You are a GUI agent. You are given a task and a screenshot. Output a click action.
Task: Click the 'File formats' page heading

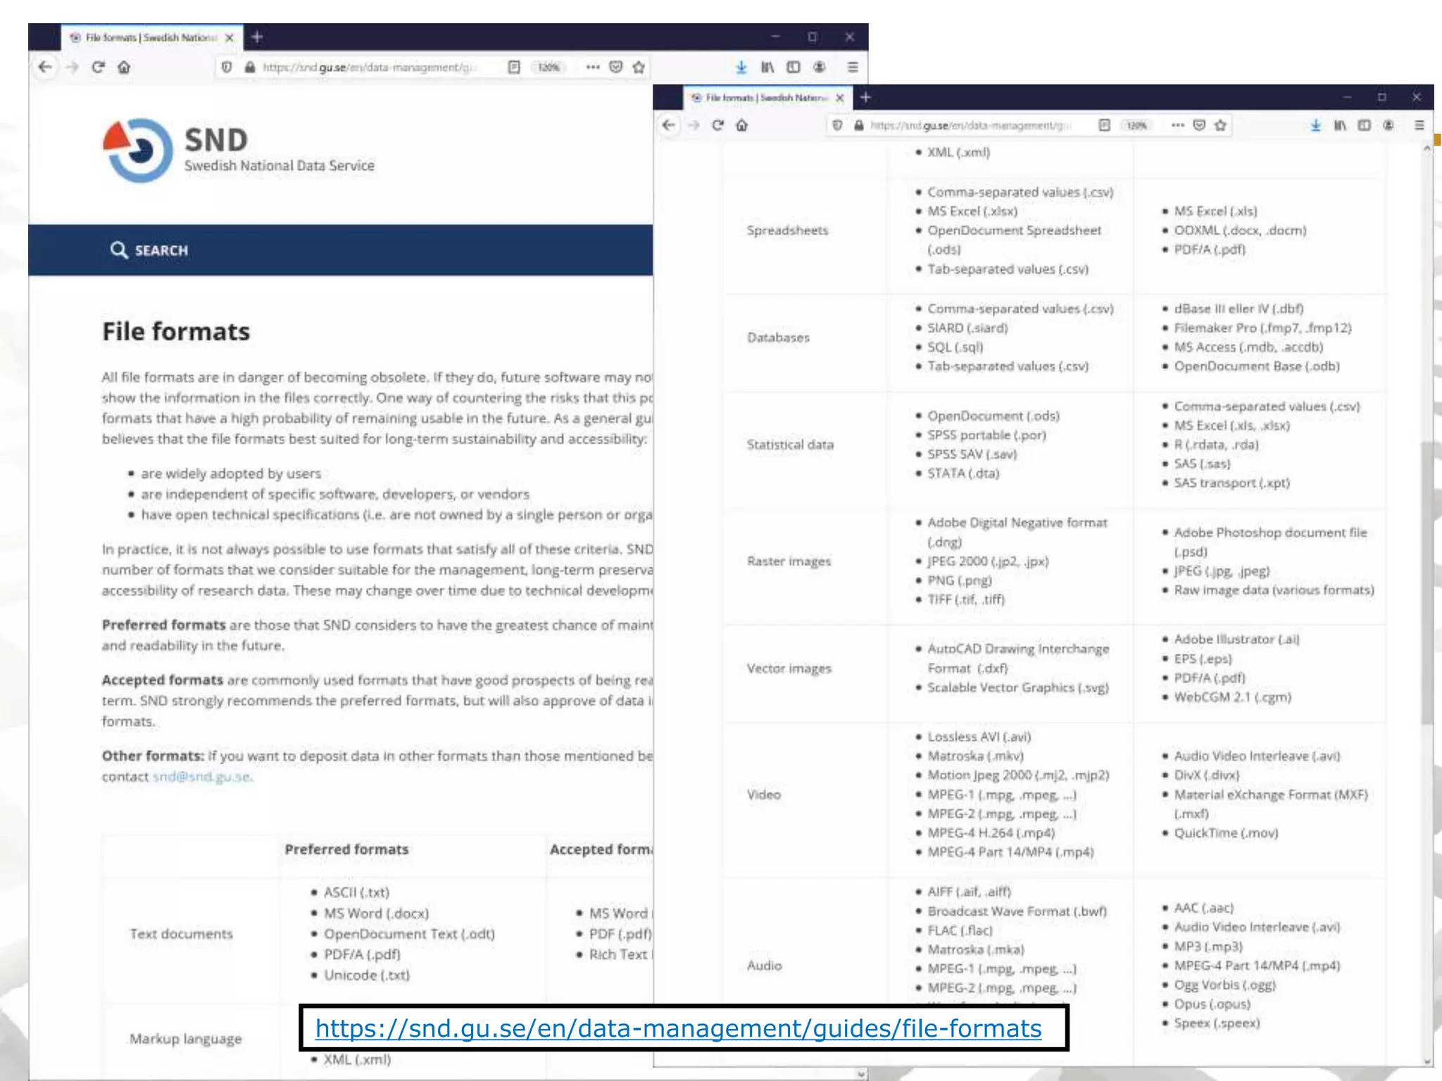[x=176, y=331]
